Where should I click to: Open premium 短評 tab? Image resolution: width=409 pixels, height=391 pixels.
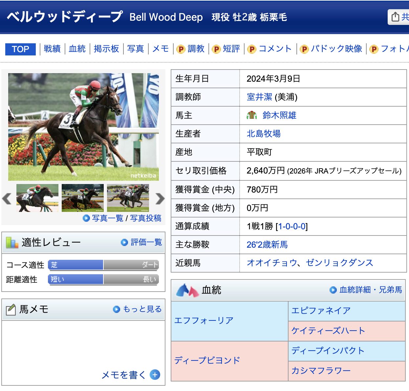231,49
